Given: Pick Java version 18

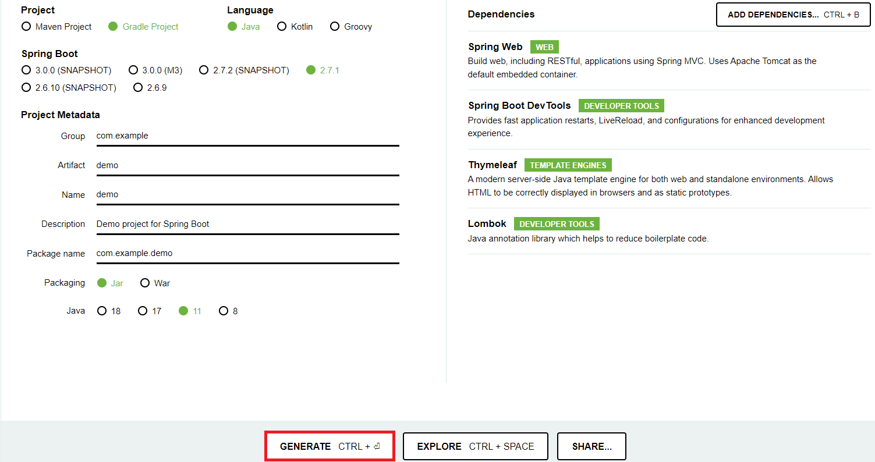Looking at the screenshot, I should pos(102,311).
